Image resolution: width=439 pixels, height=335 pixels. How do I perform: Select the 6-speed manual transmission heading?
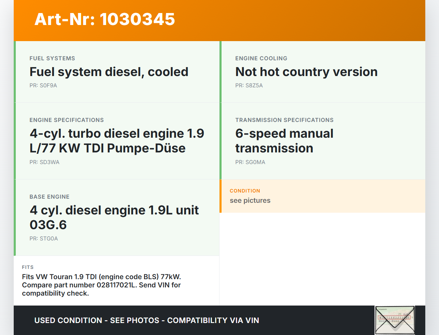coord(284,141)
